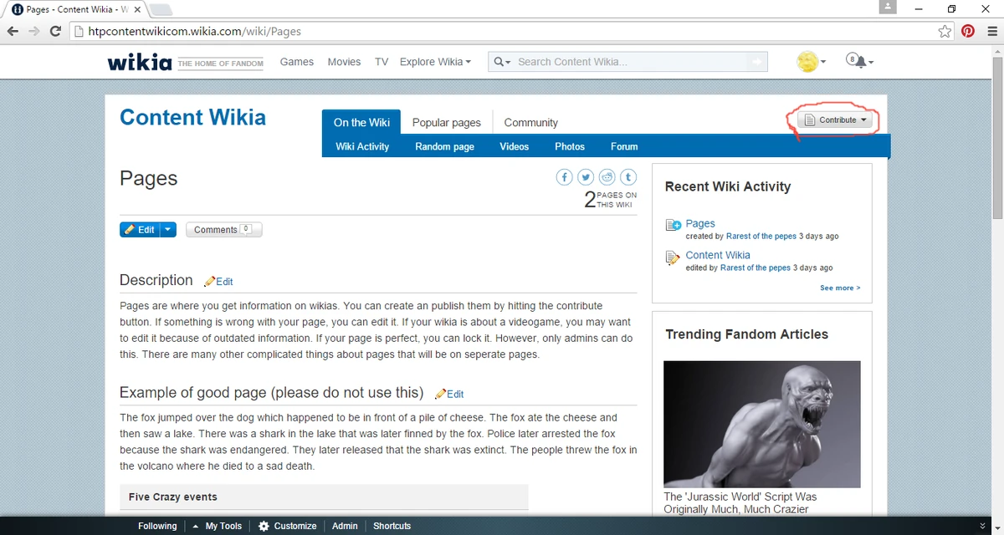This screenshot has height=535, width=1004.
Task: Post the page to Reddit
Action: tap(606, 176)
